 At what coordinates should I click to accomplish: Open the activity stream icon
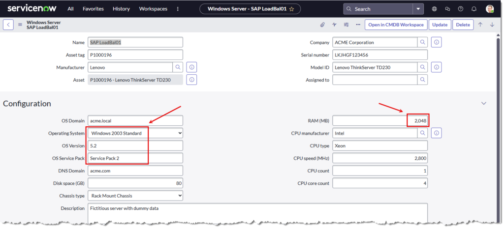click(335, 25)
